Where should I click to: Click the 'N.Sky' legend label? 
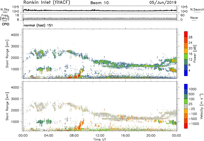click(5, 10)
